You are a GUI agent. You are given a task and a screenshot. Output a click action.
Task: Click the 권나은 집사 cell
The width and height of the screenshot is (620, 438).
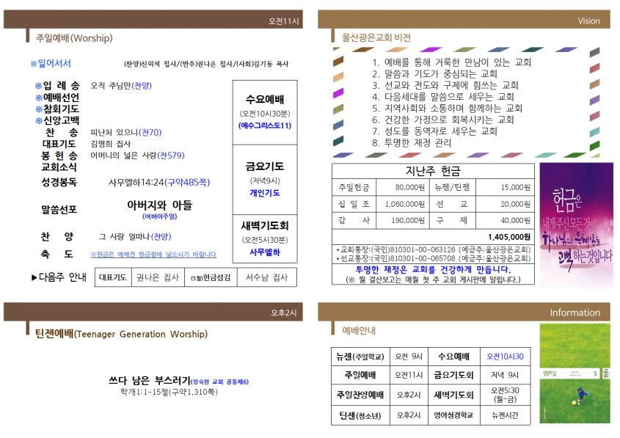[x=158, y=277]
